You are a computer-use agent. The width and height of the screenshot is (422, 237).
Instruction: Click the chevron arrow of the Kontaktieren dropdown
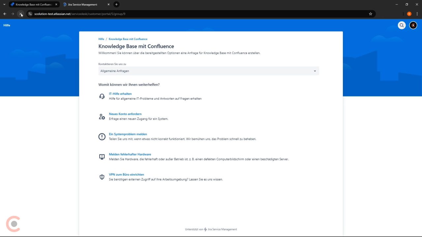pos(315,71)
